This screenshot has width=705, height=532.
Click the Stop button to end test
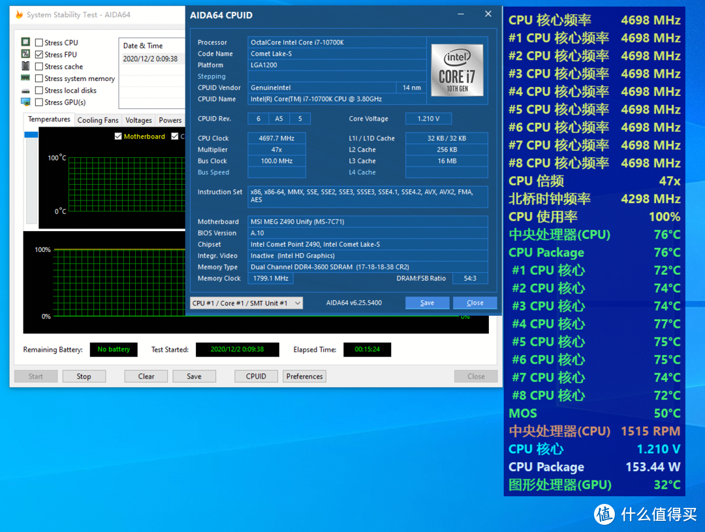pyautogui.click(x=84, y=377)
